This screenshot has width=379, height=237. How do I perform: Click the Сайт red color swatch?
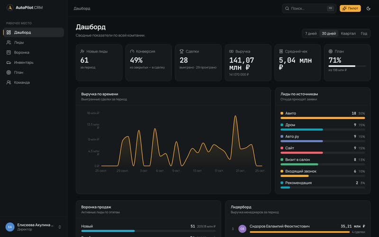click(x=282, y=148)
